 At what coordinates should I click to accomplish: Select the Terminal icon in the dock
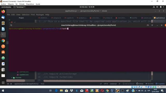(3, 35)
